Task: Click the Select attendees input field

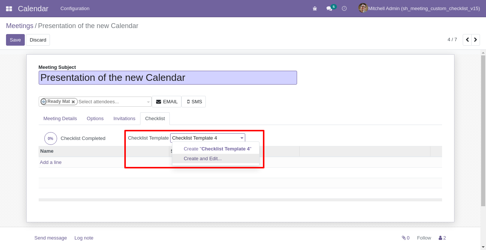Action: point(112,102)
